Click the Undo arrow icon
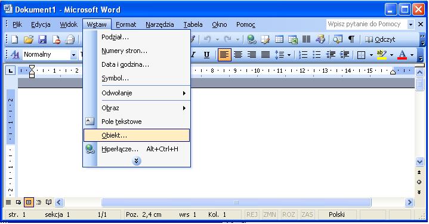Screen dimensions: 429x224 (x=208, y=39)
